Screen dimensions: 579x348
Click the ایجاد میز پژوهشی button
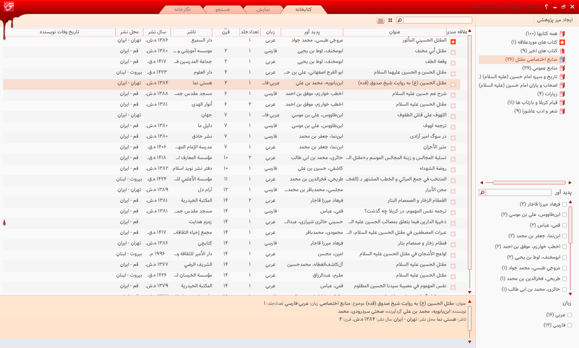click(x=555, y=20)
